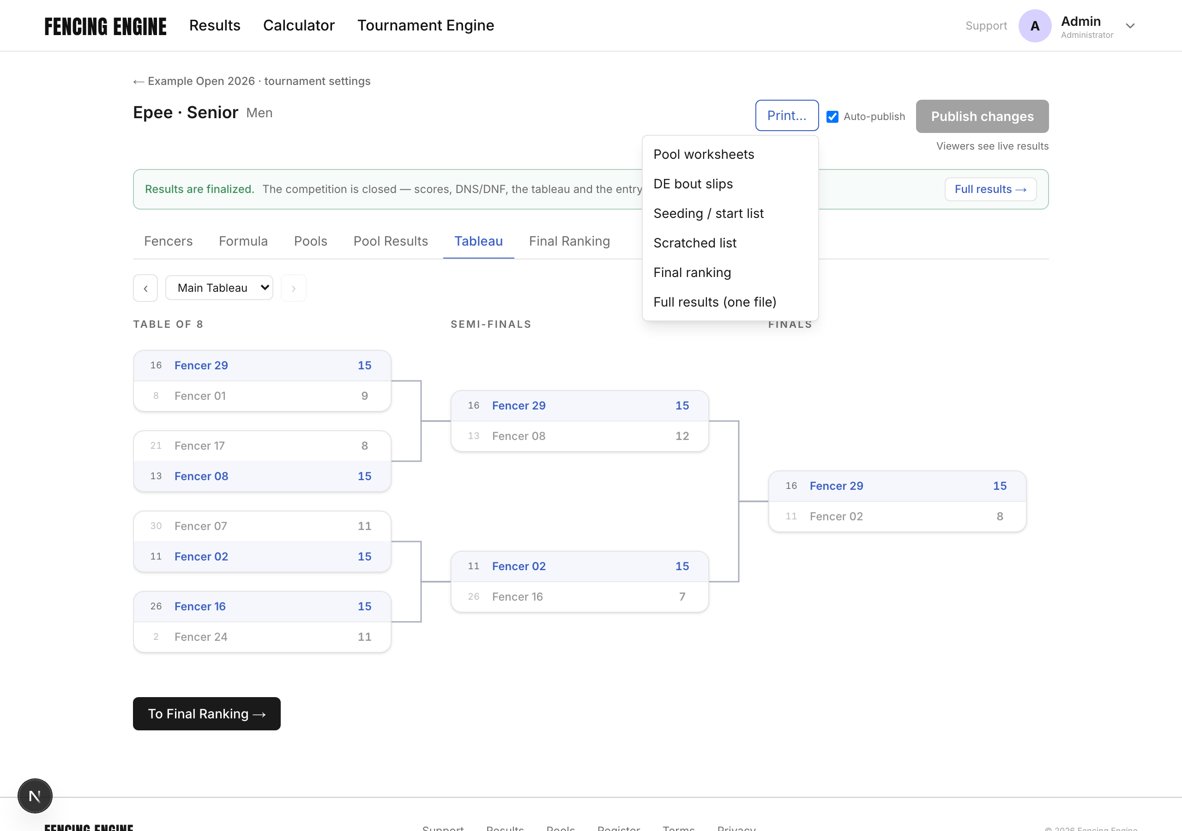The height and width of the screenshot is (831, 1182).
Task: Click the next tableau arrow
Action: [x=294, y=288]
